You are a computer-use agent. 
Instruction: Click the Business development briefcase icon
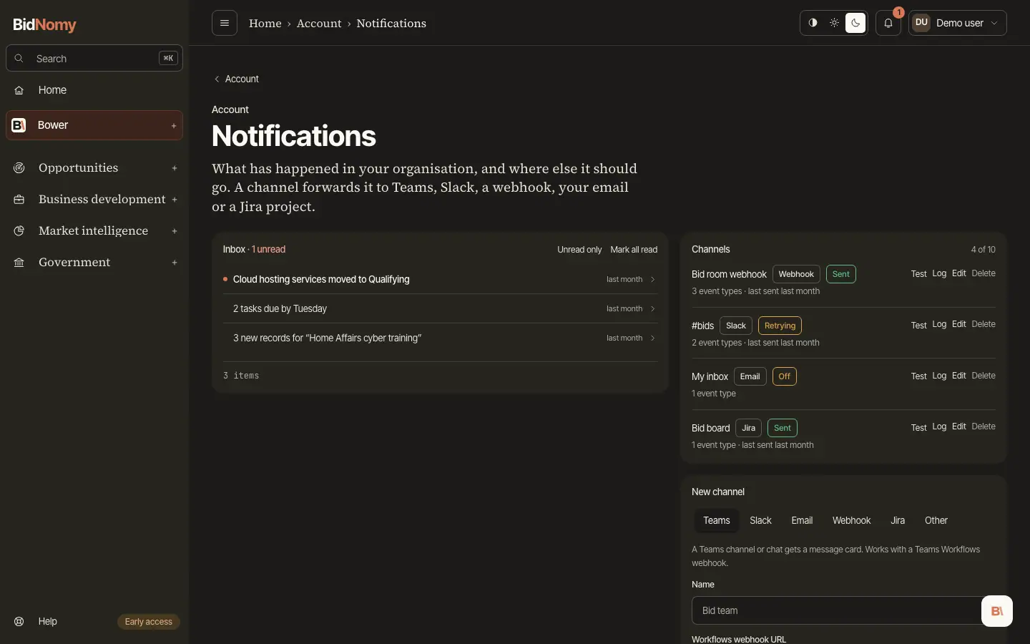[x=19, y=200]
